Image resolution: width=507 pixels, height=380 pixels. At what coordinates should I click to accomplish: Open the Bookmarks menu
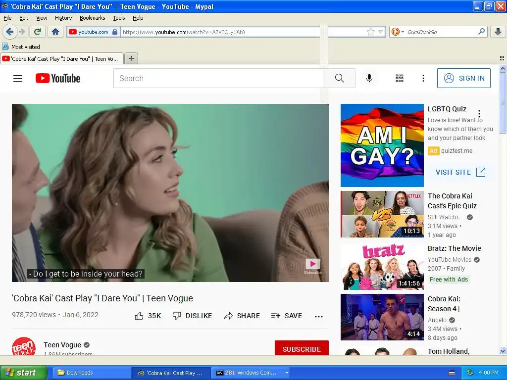pyautogui.click(x=93, y=18)
